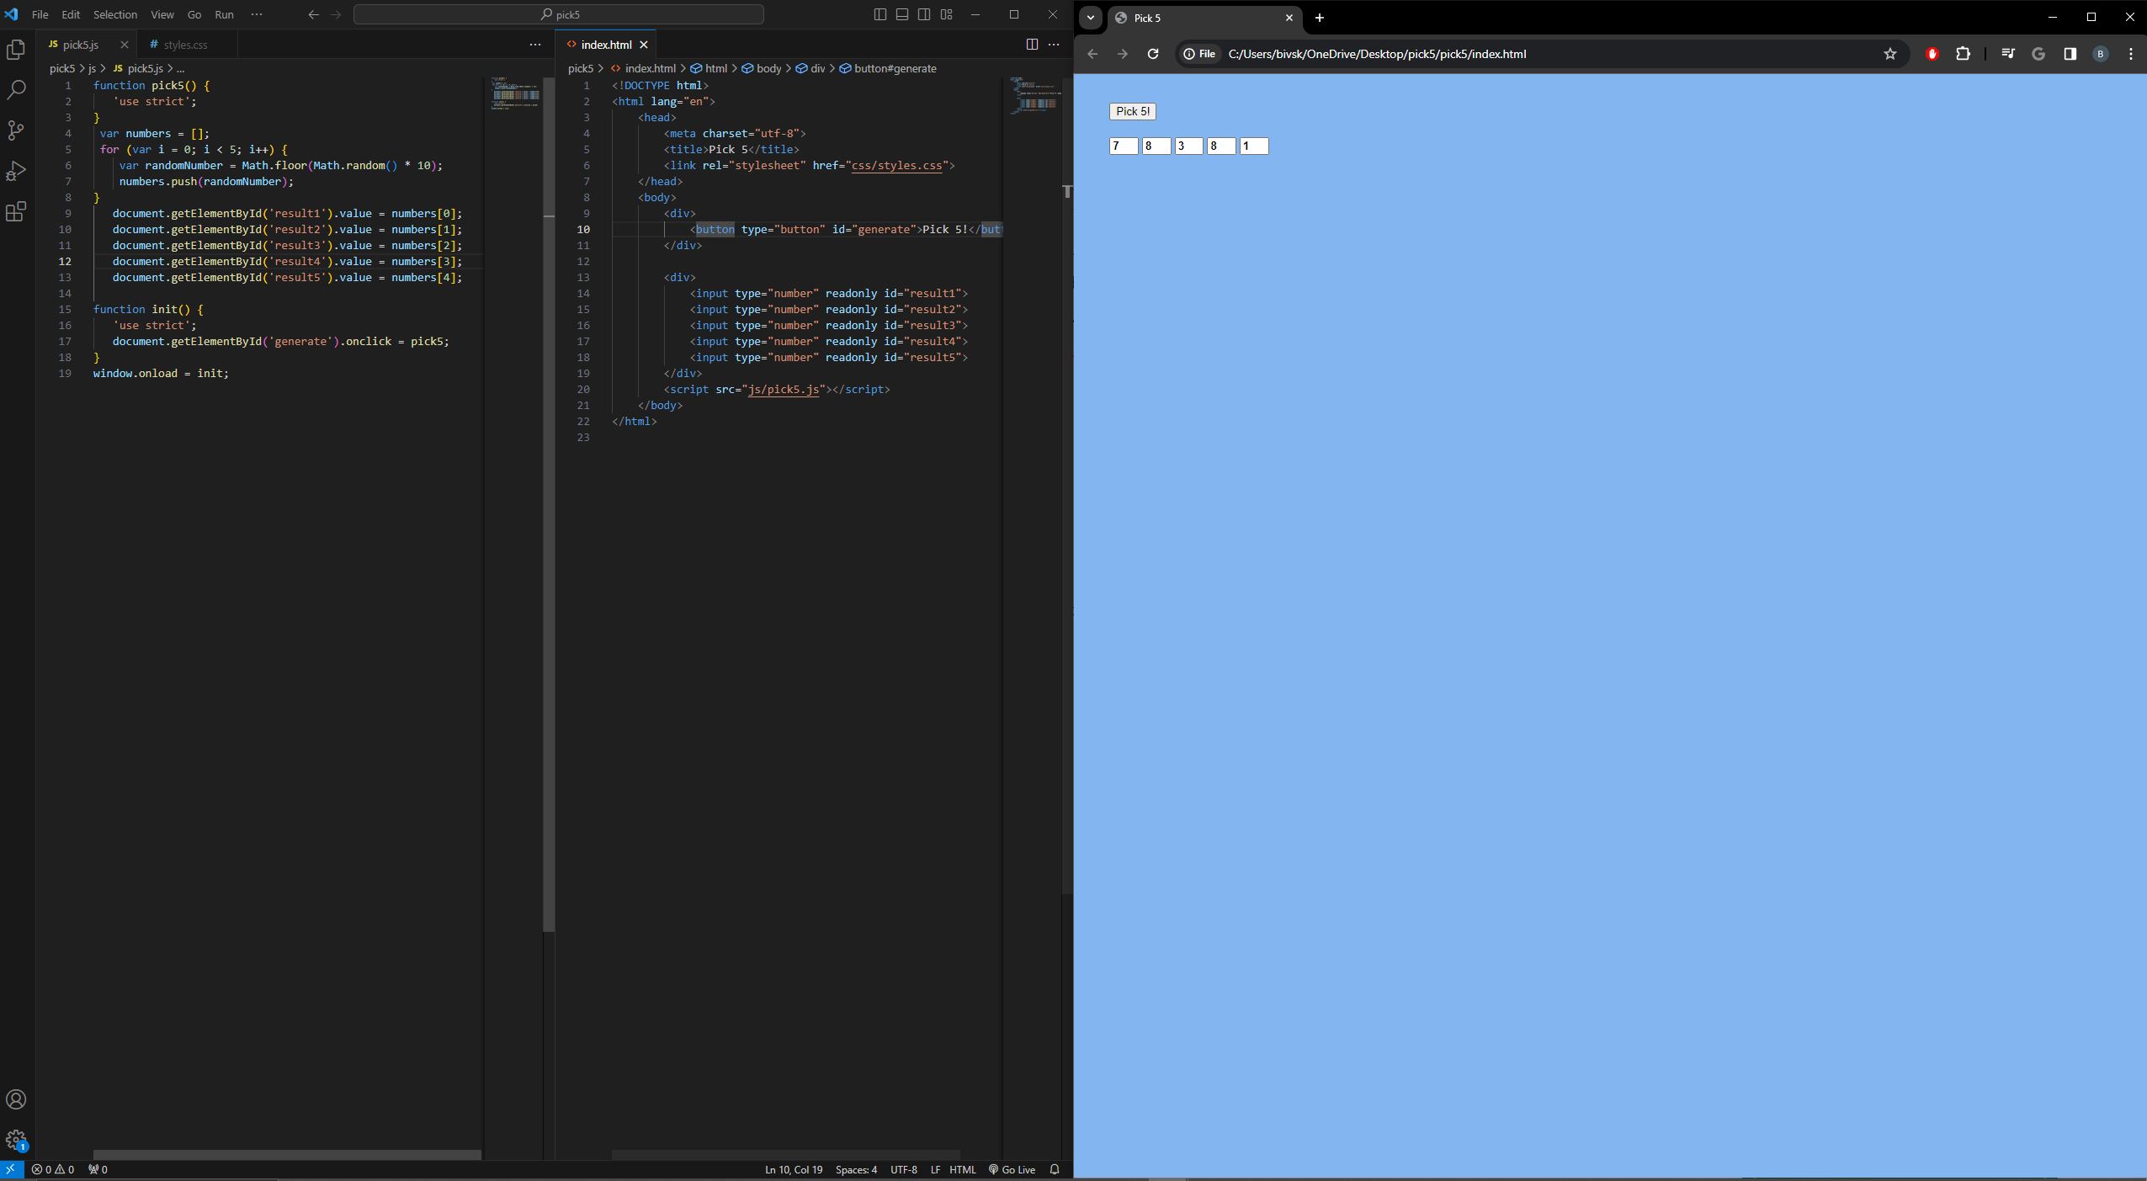Toggle the bottom panel visibility in VS Code
This screenshot has height=1181, width=2147.
pos(901,14)
